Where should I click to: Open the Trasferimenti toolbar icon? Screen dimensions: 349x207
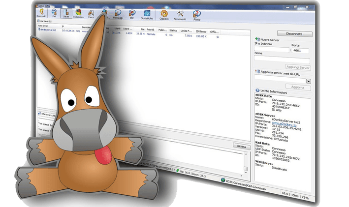pyautogui.click(x=78, y=14)
